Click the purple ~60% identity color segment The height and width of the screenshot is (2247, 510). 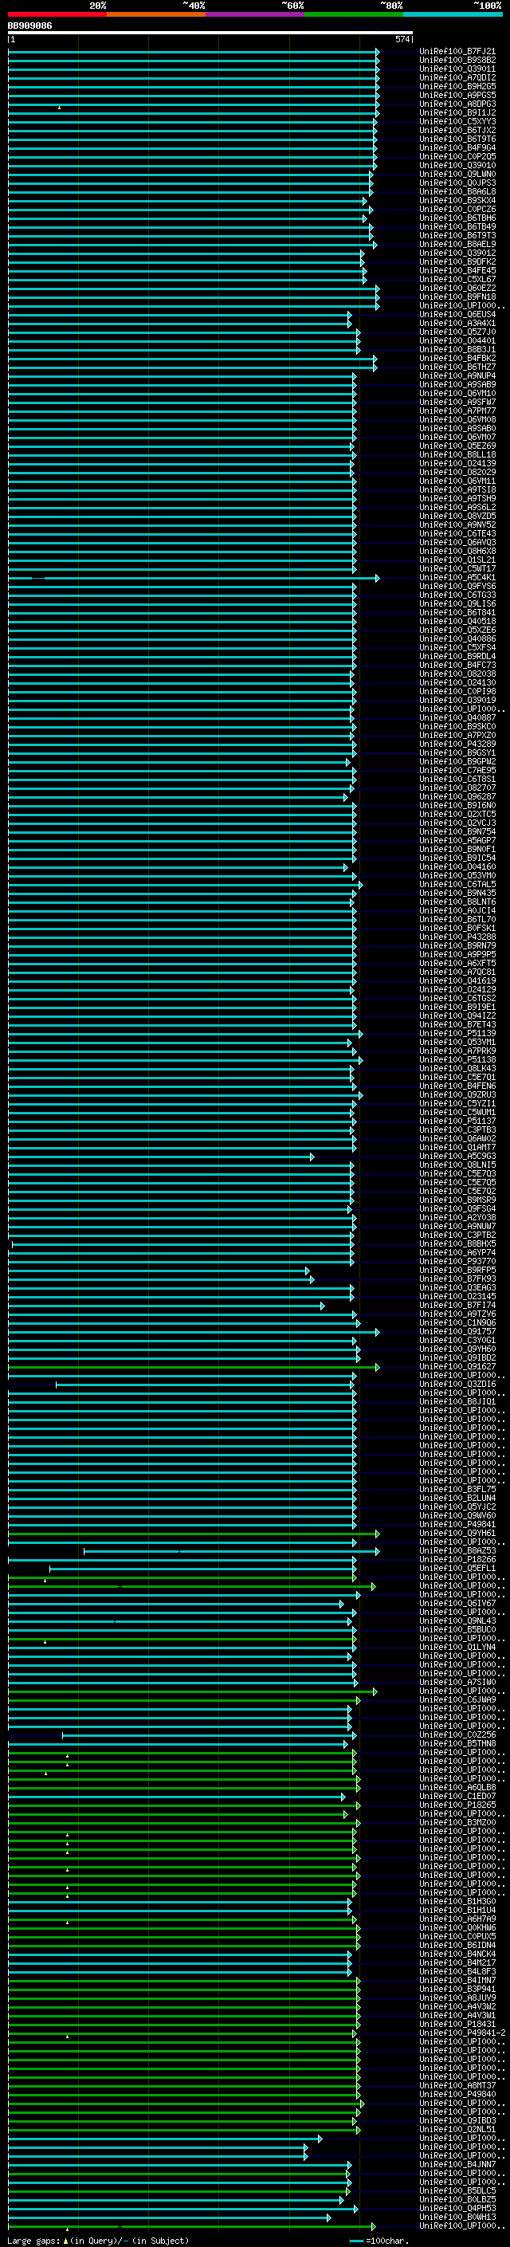point(254,14)
